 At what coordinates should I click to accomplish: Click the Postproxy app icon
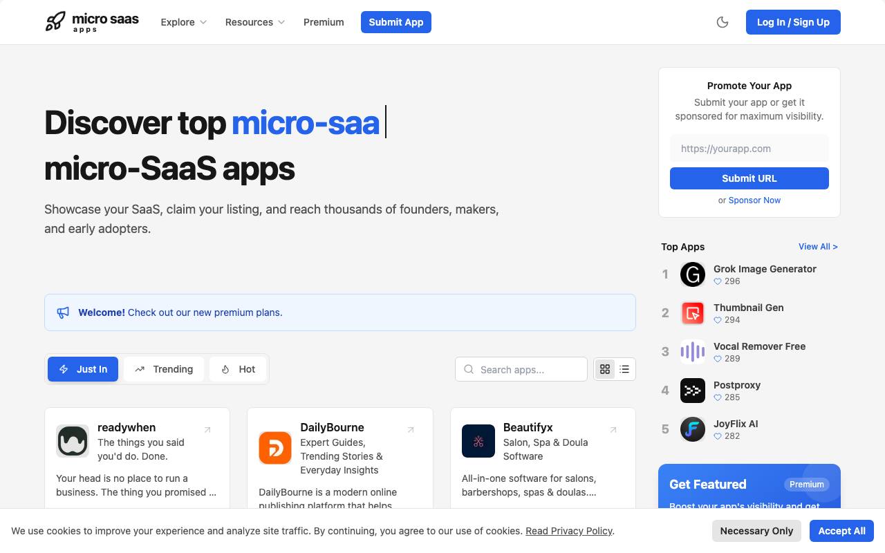[x=693, y=391]
